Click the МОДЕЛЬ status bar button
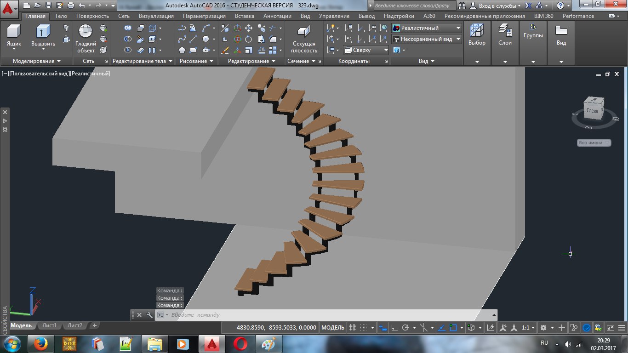 point(333,328)
